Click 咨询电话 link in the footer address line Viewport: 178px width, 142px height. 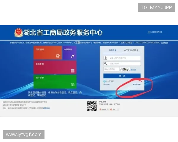coord(47,108)
